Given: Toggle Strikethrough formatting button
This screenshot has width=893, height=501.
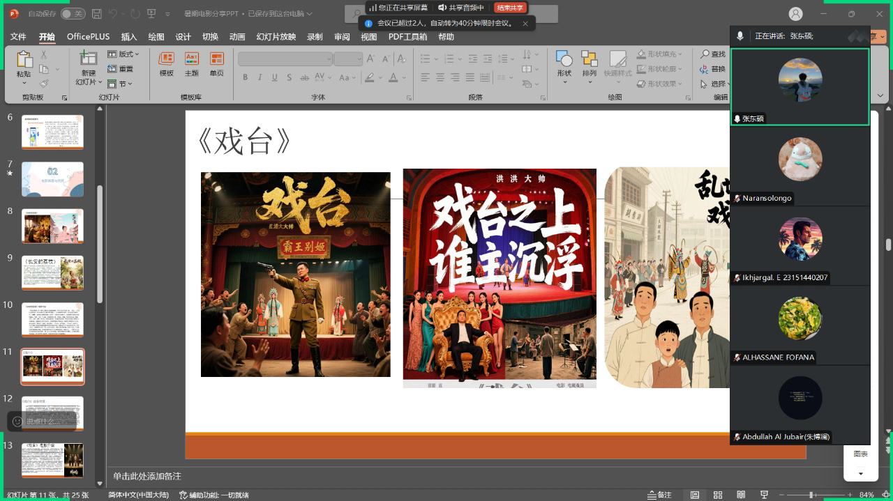Looking at the screenshot, I should tap(305, 77).
